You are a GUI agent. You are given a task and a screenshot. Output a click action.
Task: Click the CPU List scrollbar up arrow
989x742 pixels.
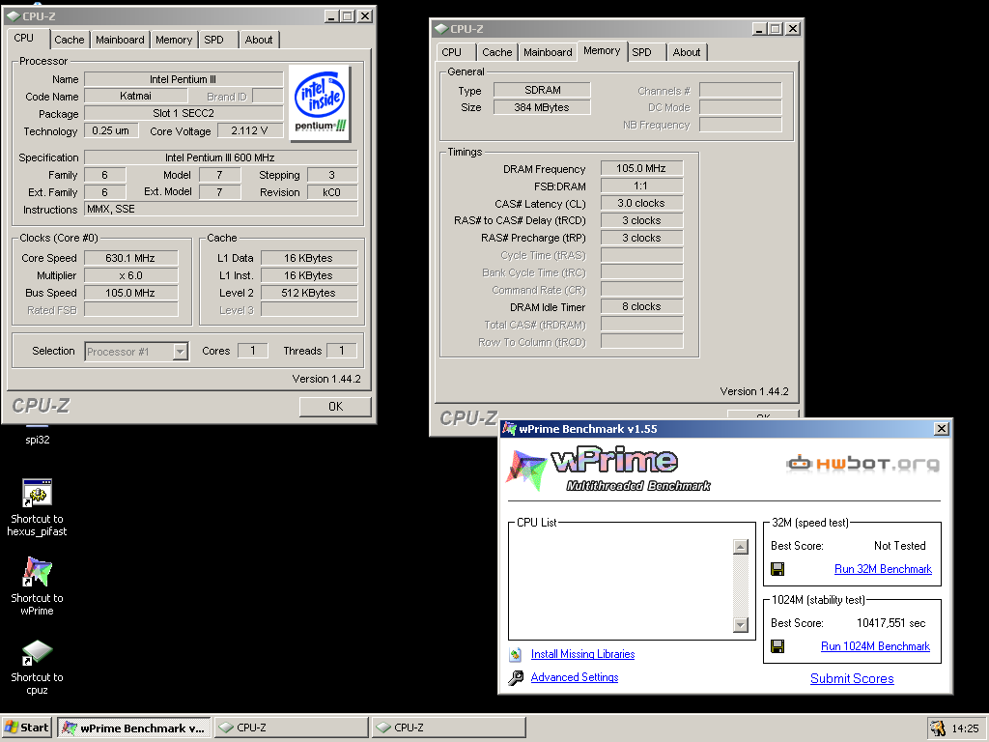741,547
